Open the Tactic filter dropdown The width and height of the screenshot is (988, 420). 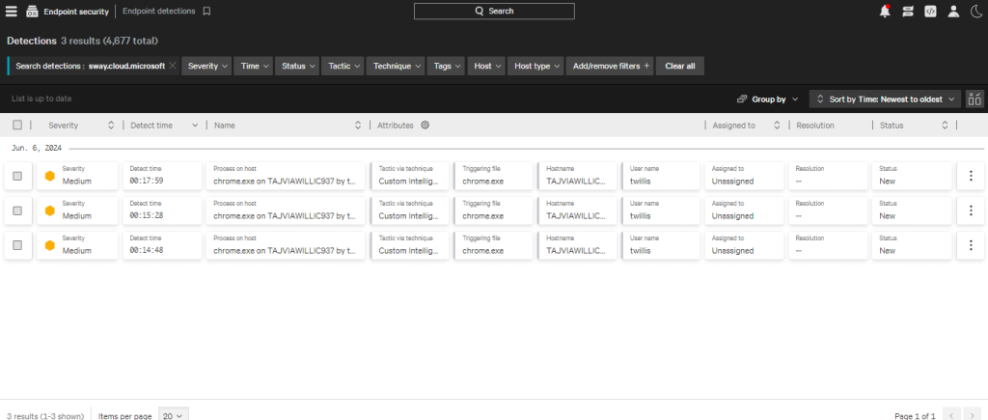click(343, 66)
